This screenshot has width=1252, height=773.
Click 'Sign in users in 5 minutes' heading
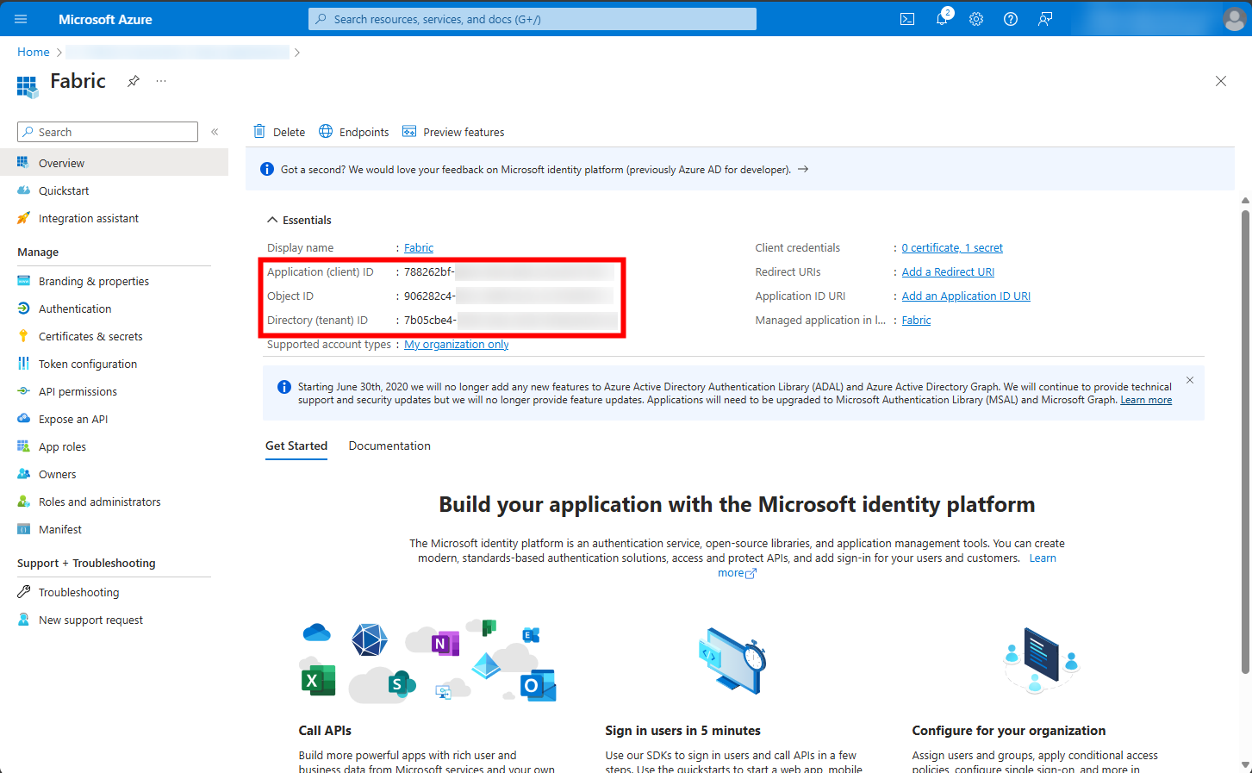pos(682,730)
